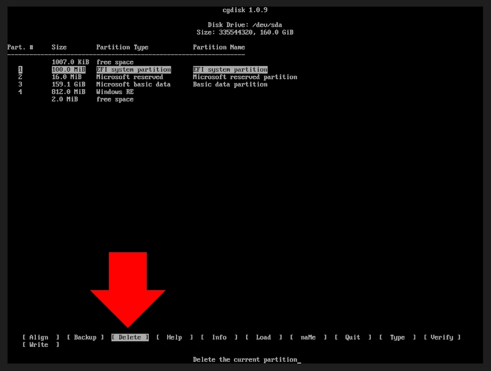Select the Write command
Viewport: 491px width, 371px height.
(x=40, y=344)
